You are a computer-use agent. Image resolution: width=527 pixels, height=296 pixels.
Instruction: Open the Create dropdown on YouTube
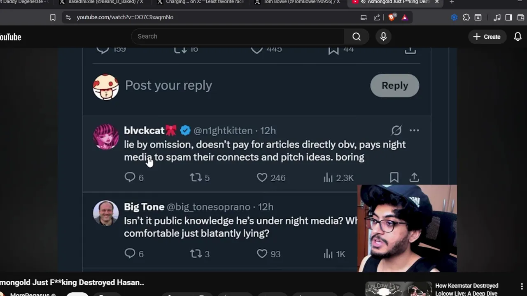[487, 37]
